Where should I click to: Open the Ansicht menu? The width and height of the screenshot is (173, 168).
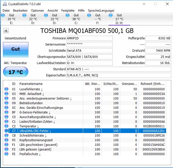click(53, 11)
